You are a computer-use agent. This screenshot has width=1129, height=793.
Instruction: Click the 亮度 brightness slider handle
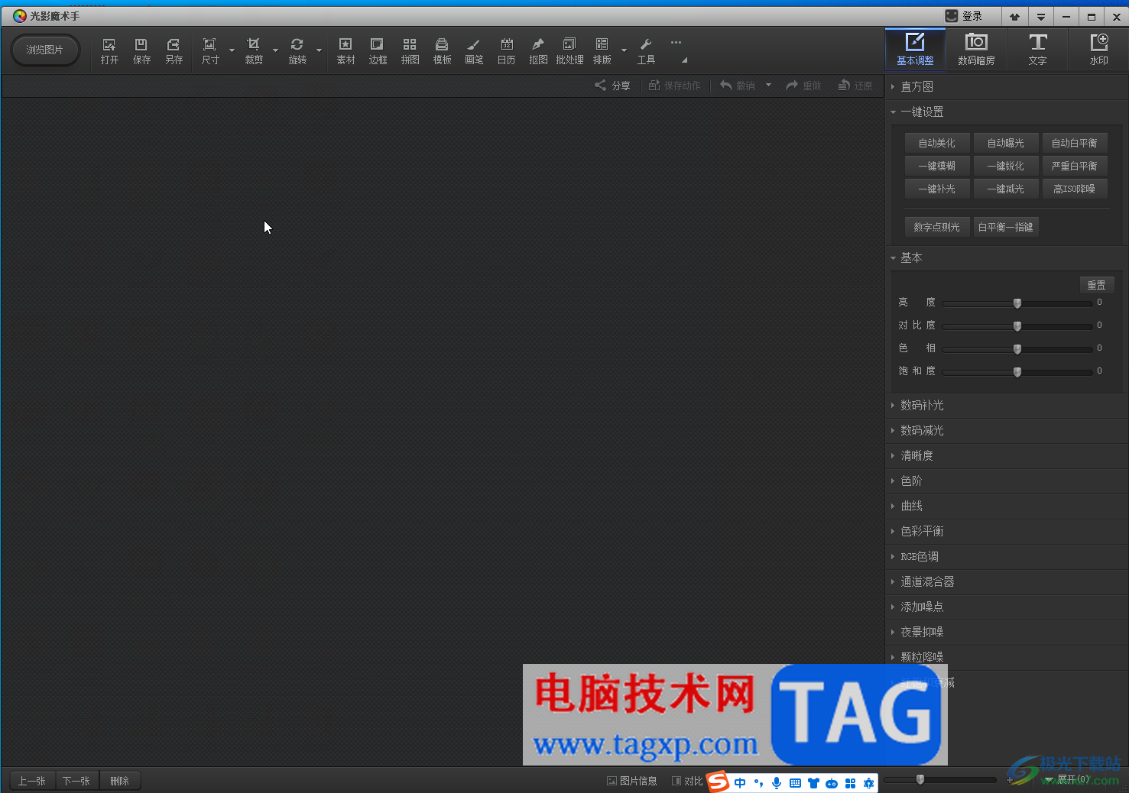tap(1017, 303)
